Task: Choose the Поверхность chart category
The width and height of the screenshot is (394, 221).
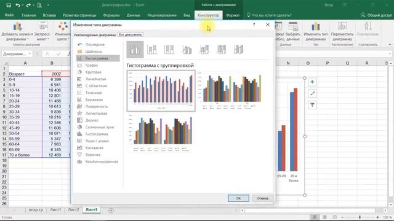Action: 98,106
